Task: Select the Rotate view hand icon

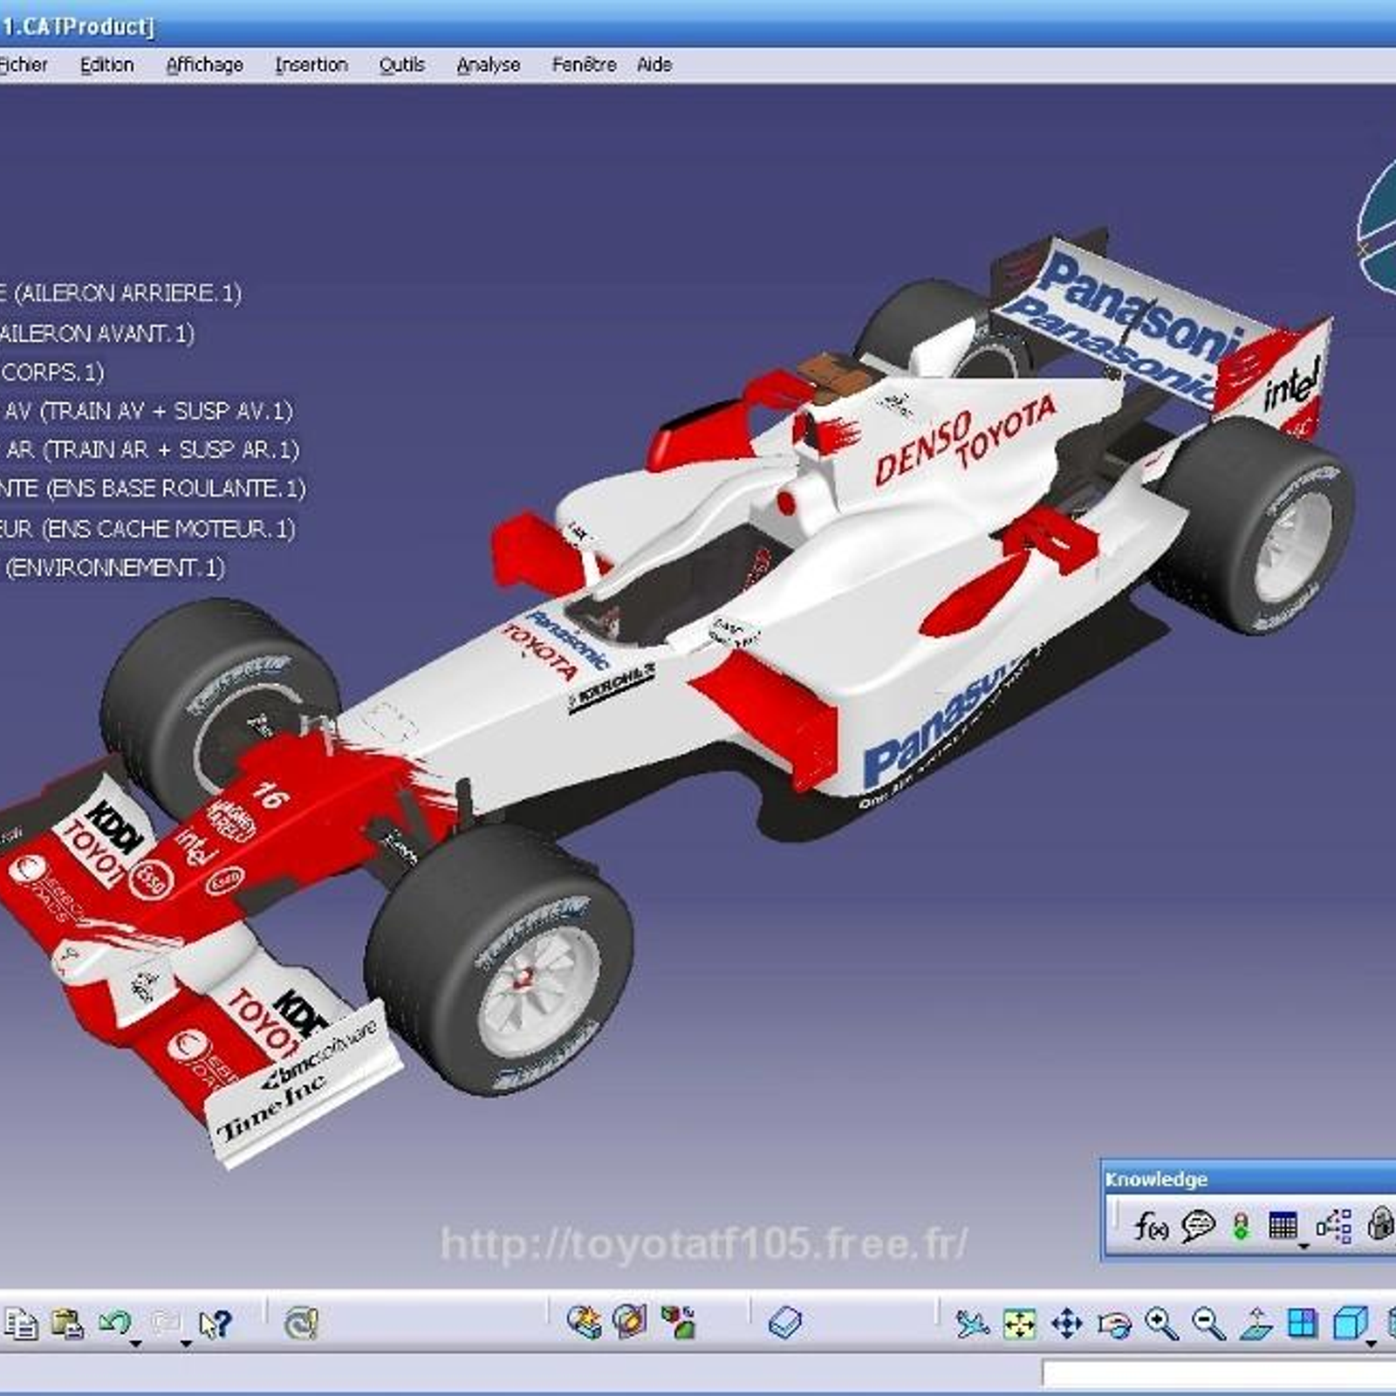Action: point(1114,1324)
